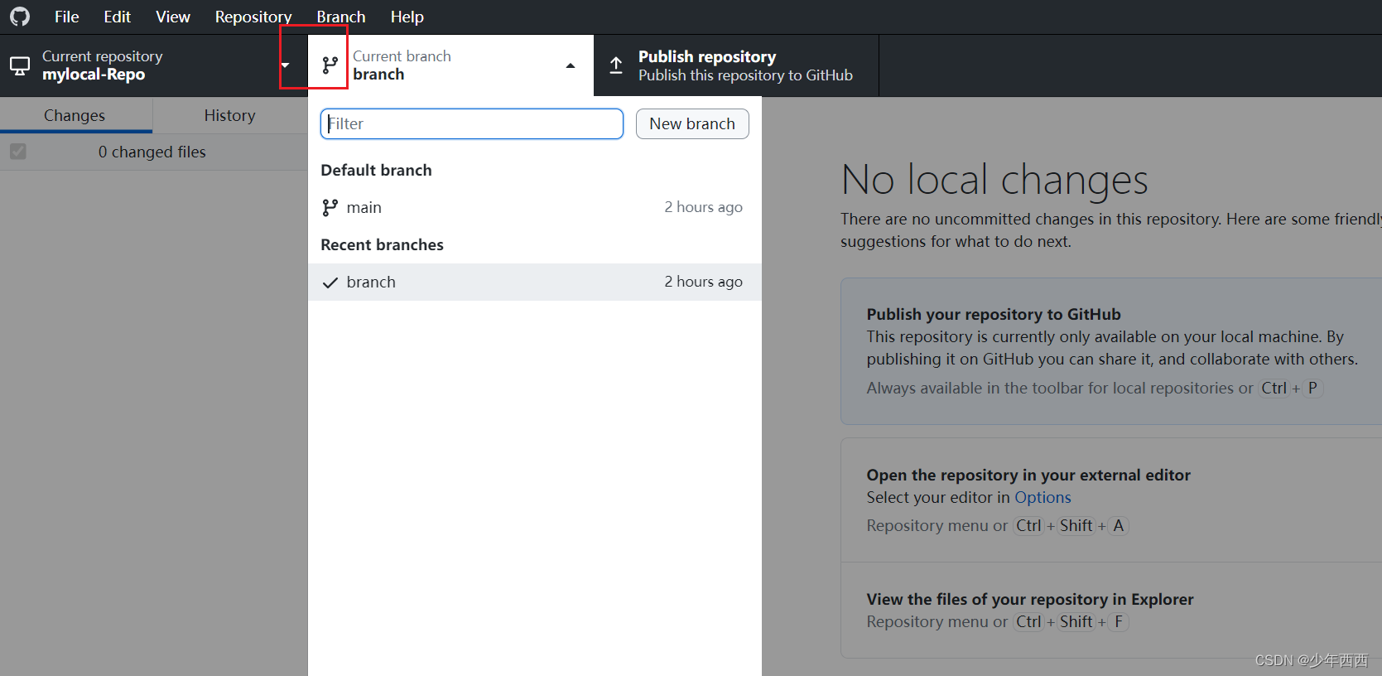Click the 2 hours ago text beside main
The image size is (1382, 676).
(x=703, y=207)
